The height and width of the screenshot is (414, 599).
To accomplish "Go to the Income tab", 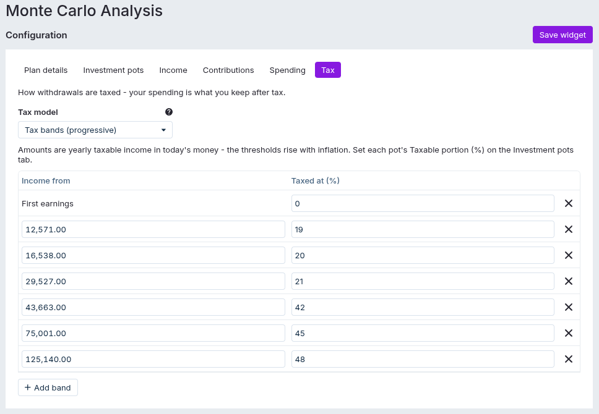I will [x=173, y=70].
